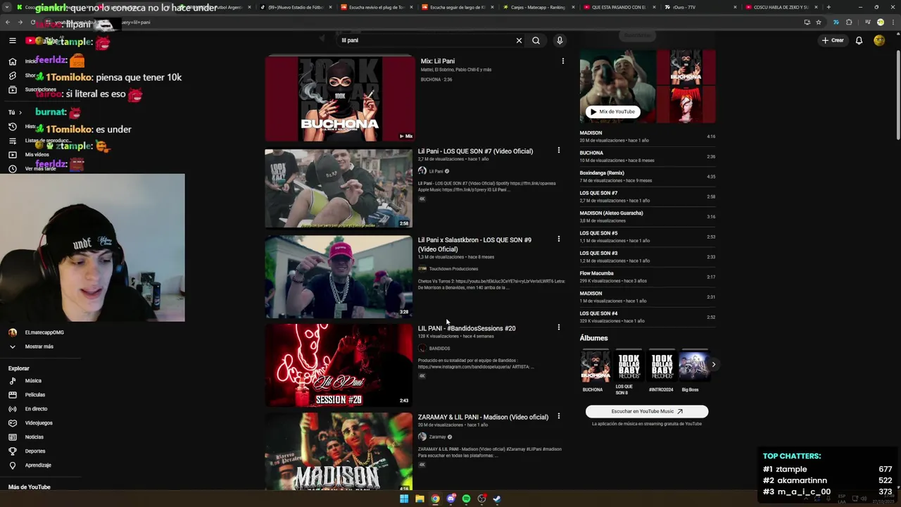Visit the Zaramay channel link
The image size is (901, 507).
click(437, 437)
